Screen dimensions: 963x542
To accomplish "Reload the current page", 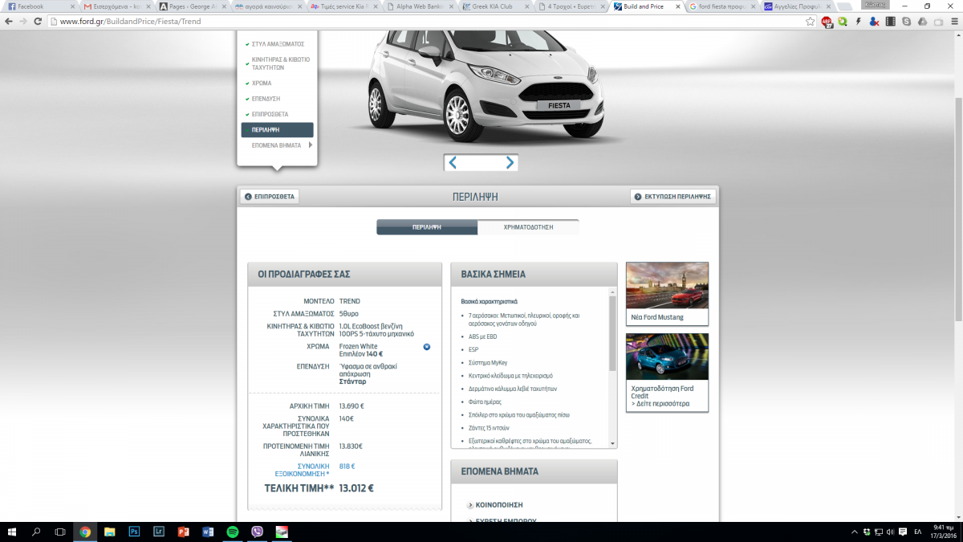I will (x=39, y=21).
